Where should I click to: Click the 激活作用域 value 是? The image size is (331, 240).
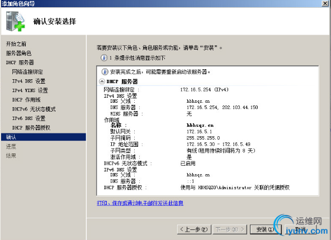189,157
